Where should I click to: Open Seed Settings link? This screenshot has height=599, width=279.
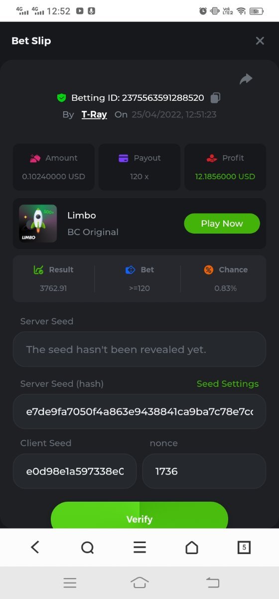228,384
